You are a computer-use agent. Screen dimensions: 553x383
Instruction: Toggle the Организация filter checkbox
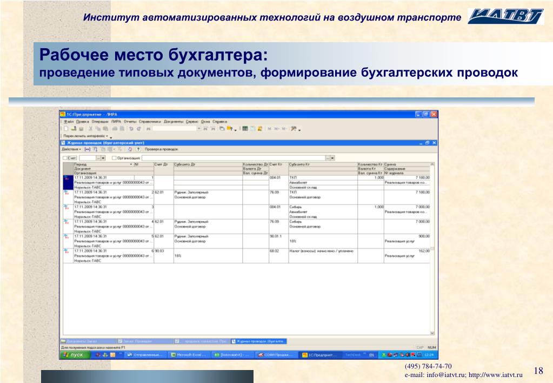(x=114, y=158)
